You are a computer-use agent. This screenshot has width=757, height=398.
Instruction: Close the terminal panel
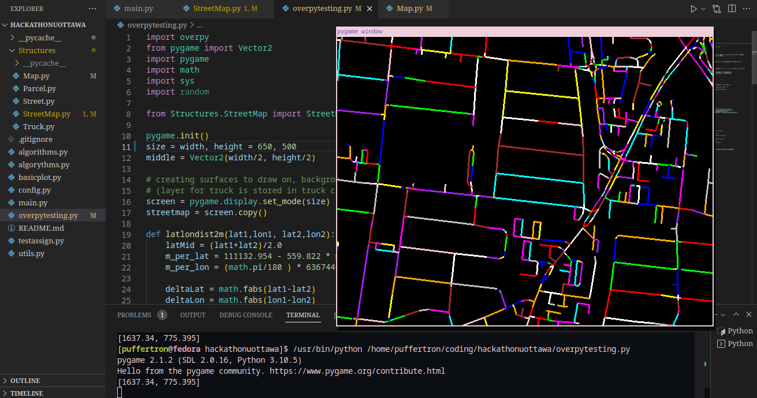749,314
